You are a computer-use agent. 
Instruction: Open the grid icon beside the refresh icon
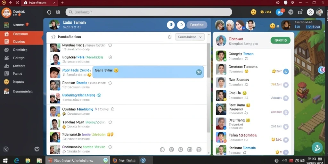[x=58, y=12]
